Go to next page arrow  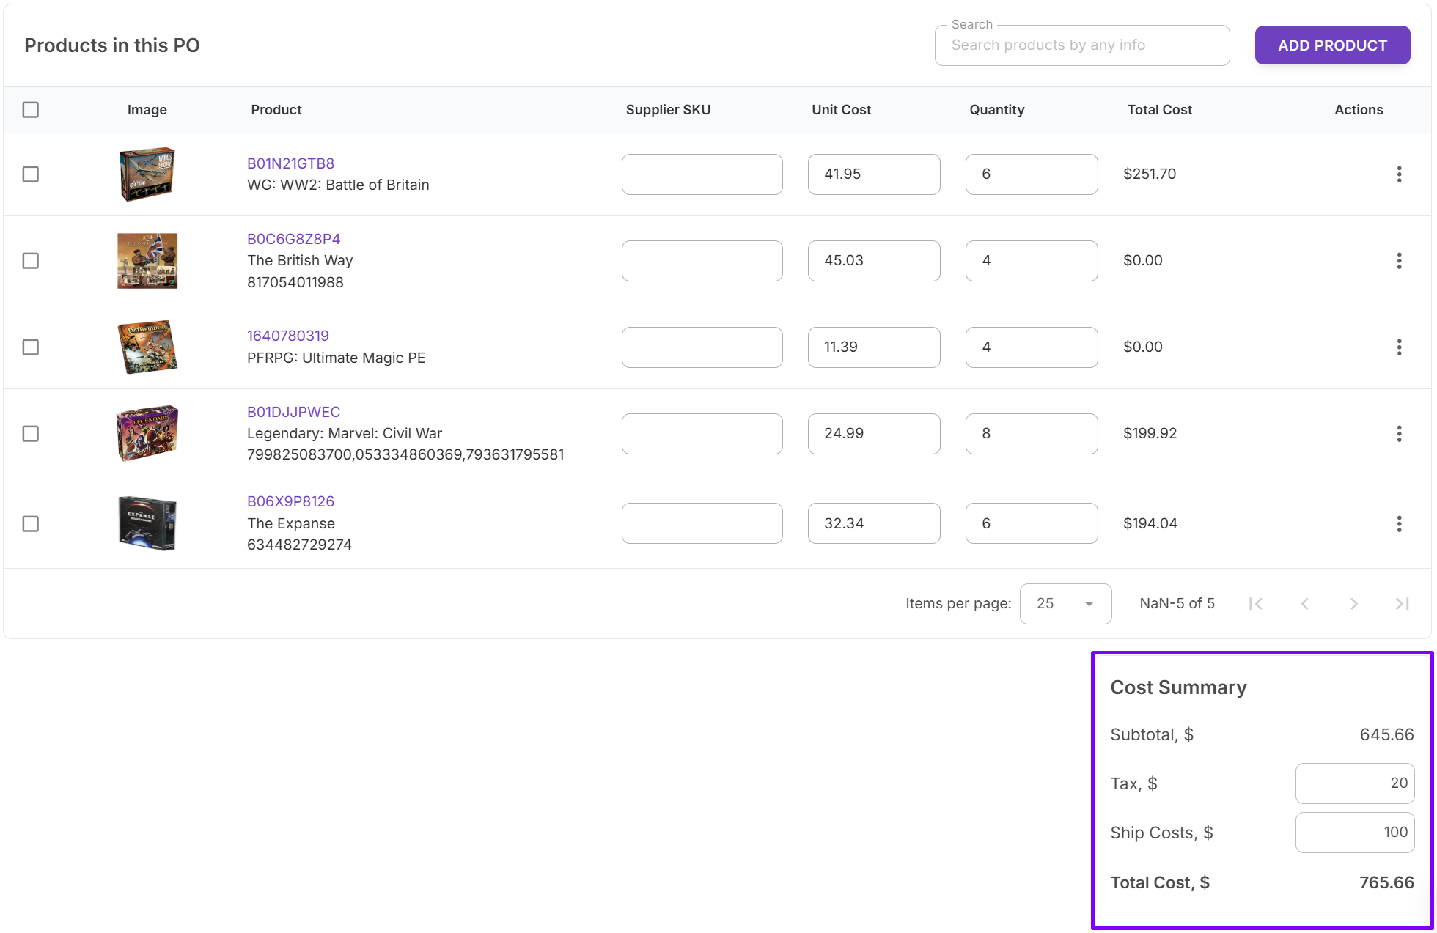point(1353,604)
